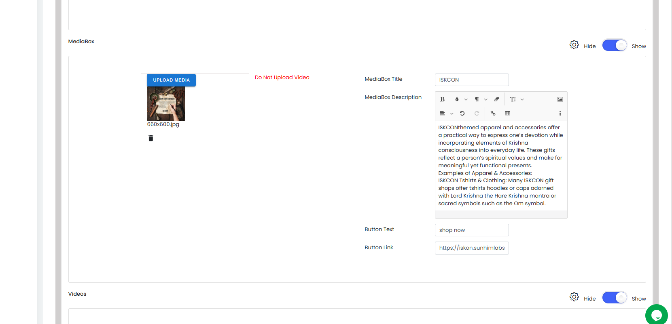Click the 'Button Text' label
Viewport: 672px width, 324px height.
click(x=379, y=229)
